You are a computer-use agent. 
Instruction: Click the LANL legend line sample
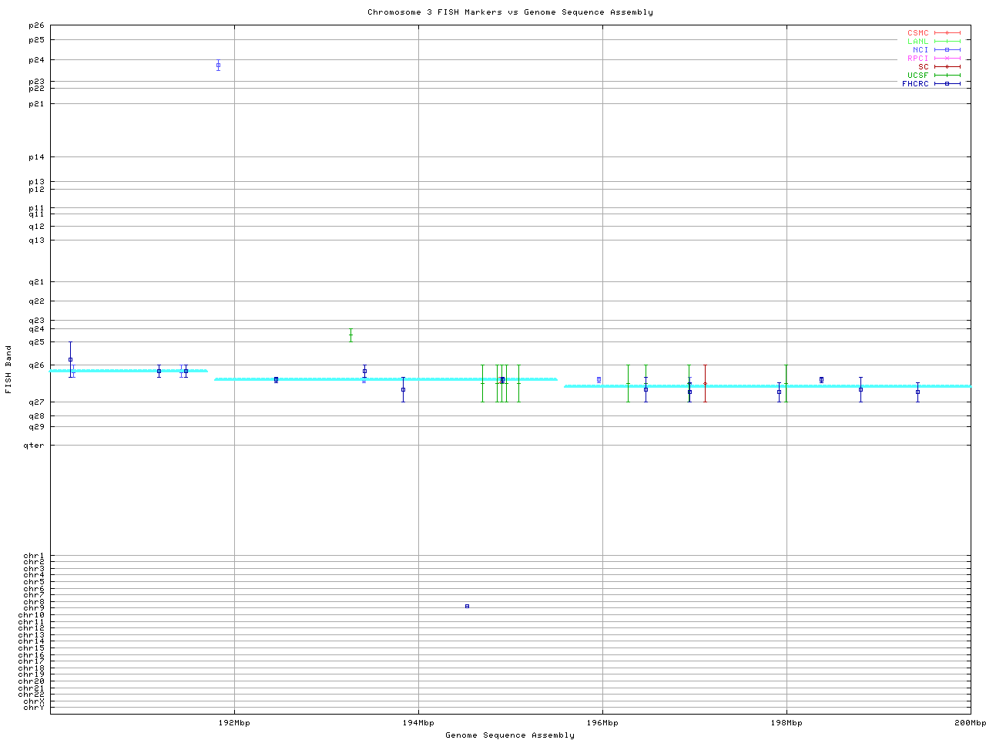pyautogui.click(x=947, y=42)
